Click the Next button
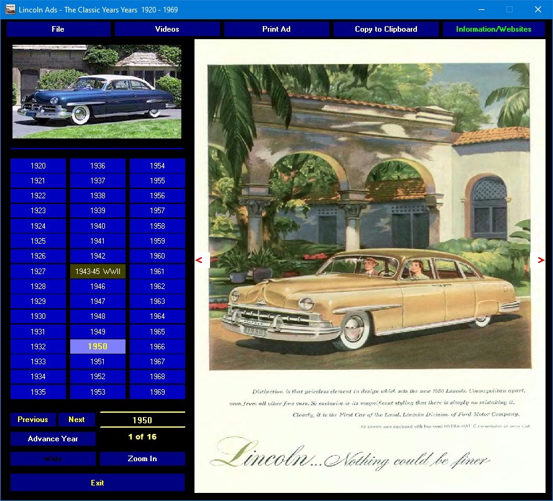This screenshot has width=553, height=501. pyautogui.click(x=77, y=420)
